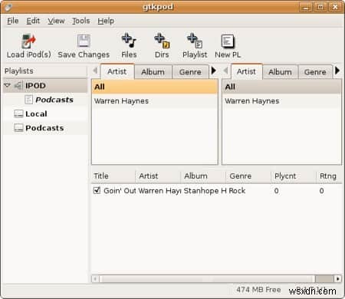Image resolution: width=345 pixels, height=299 pixels.
Task: Select the IPOD playlist entry
Action: pos(35,85)
